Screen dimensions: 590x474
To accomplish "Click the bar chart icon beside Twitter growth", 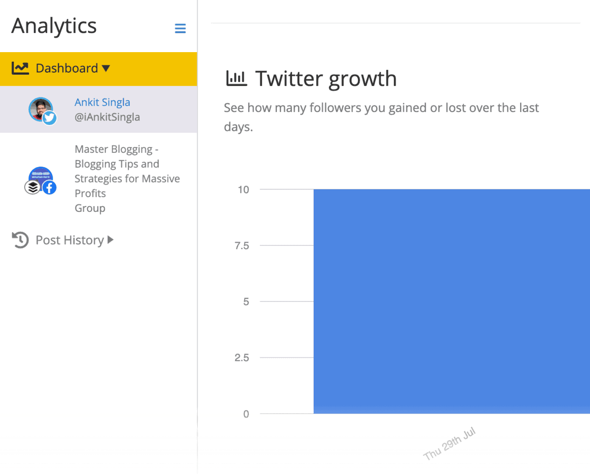I will point(237,78).
